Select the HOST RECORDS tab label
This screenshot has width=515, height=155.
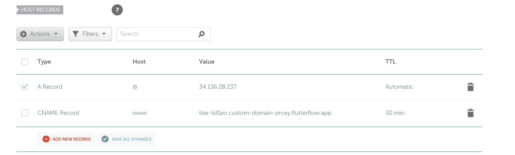(x=40, y=10)
